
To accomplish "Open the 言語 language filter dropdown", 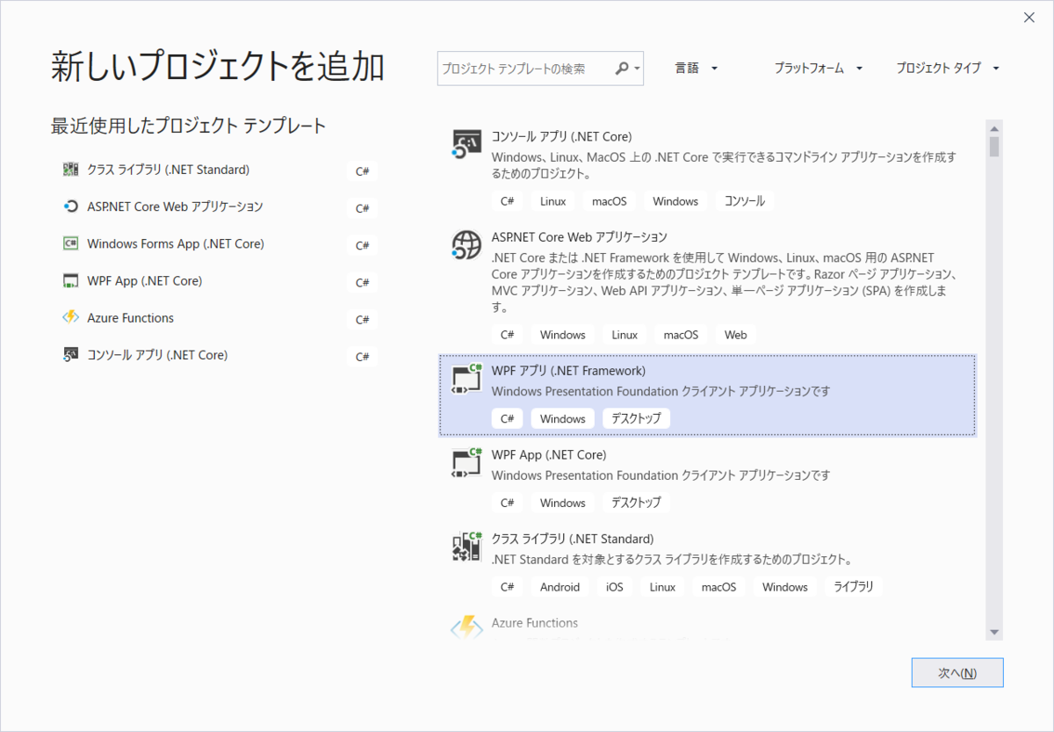I will (697, 68).
